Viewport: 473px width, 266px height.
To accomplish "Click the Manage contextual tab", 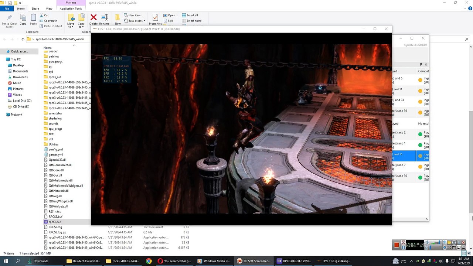I will coord(71,3).
